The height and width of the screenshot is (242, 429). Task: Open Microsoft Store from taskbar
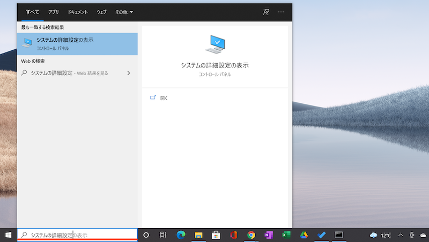(216, 235)
